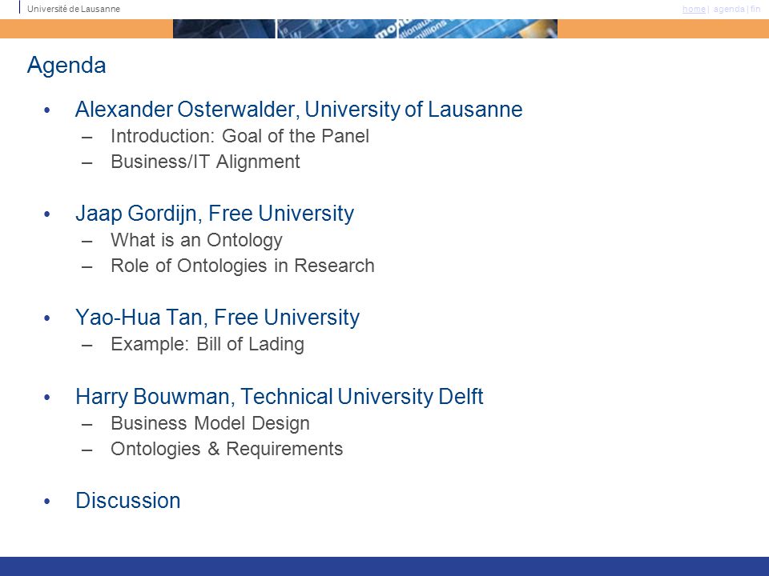Click the dark blue footer bar
The height and width of the screenshot is (576, 769).
[x=384, y=566]
